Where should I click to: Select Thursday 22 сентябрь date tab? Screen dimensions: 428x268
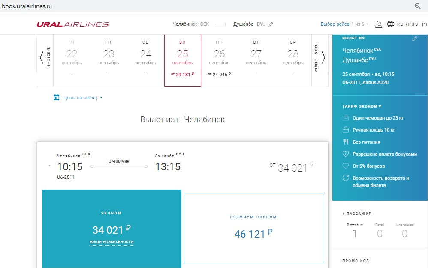click(72, 60)
